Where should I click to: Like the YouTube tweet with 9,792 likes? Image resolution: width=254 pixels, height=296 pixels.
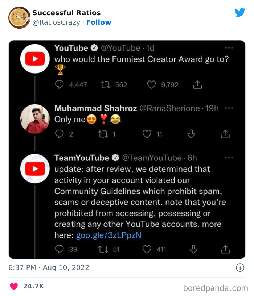(x=151, y=85)
